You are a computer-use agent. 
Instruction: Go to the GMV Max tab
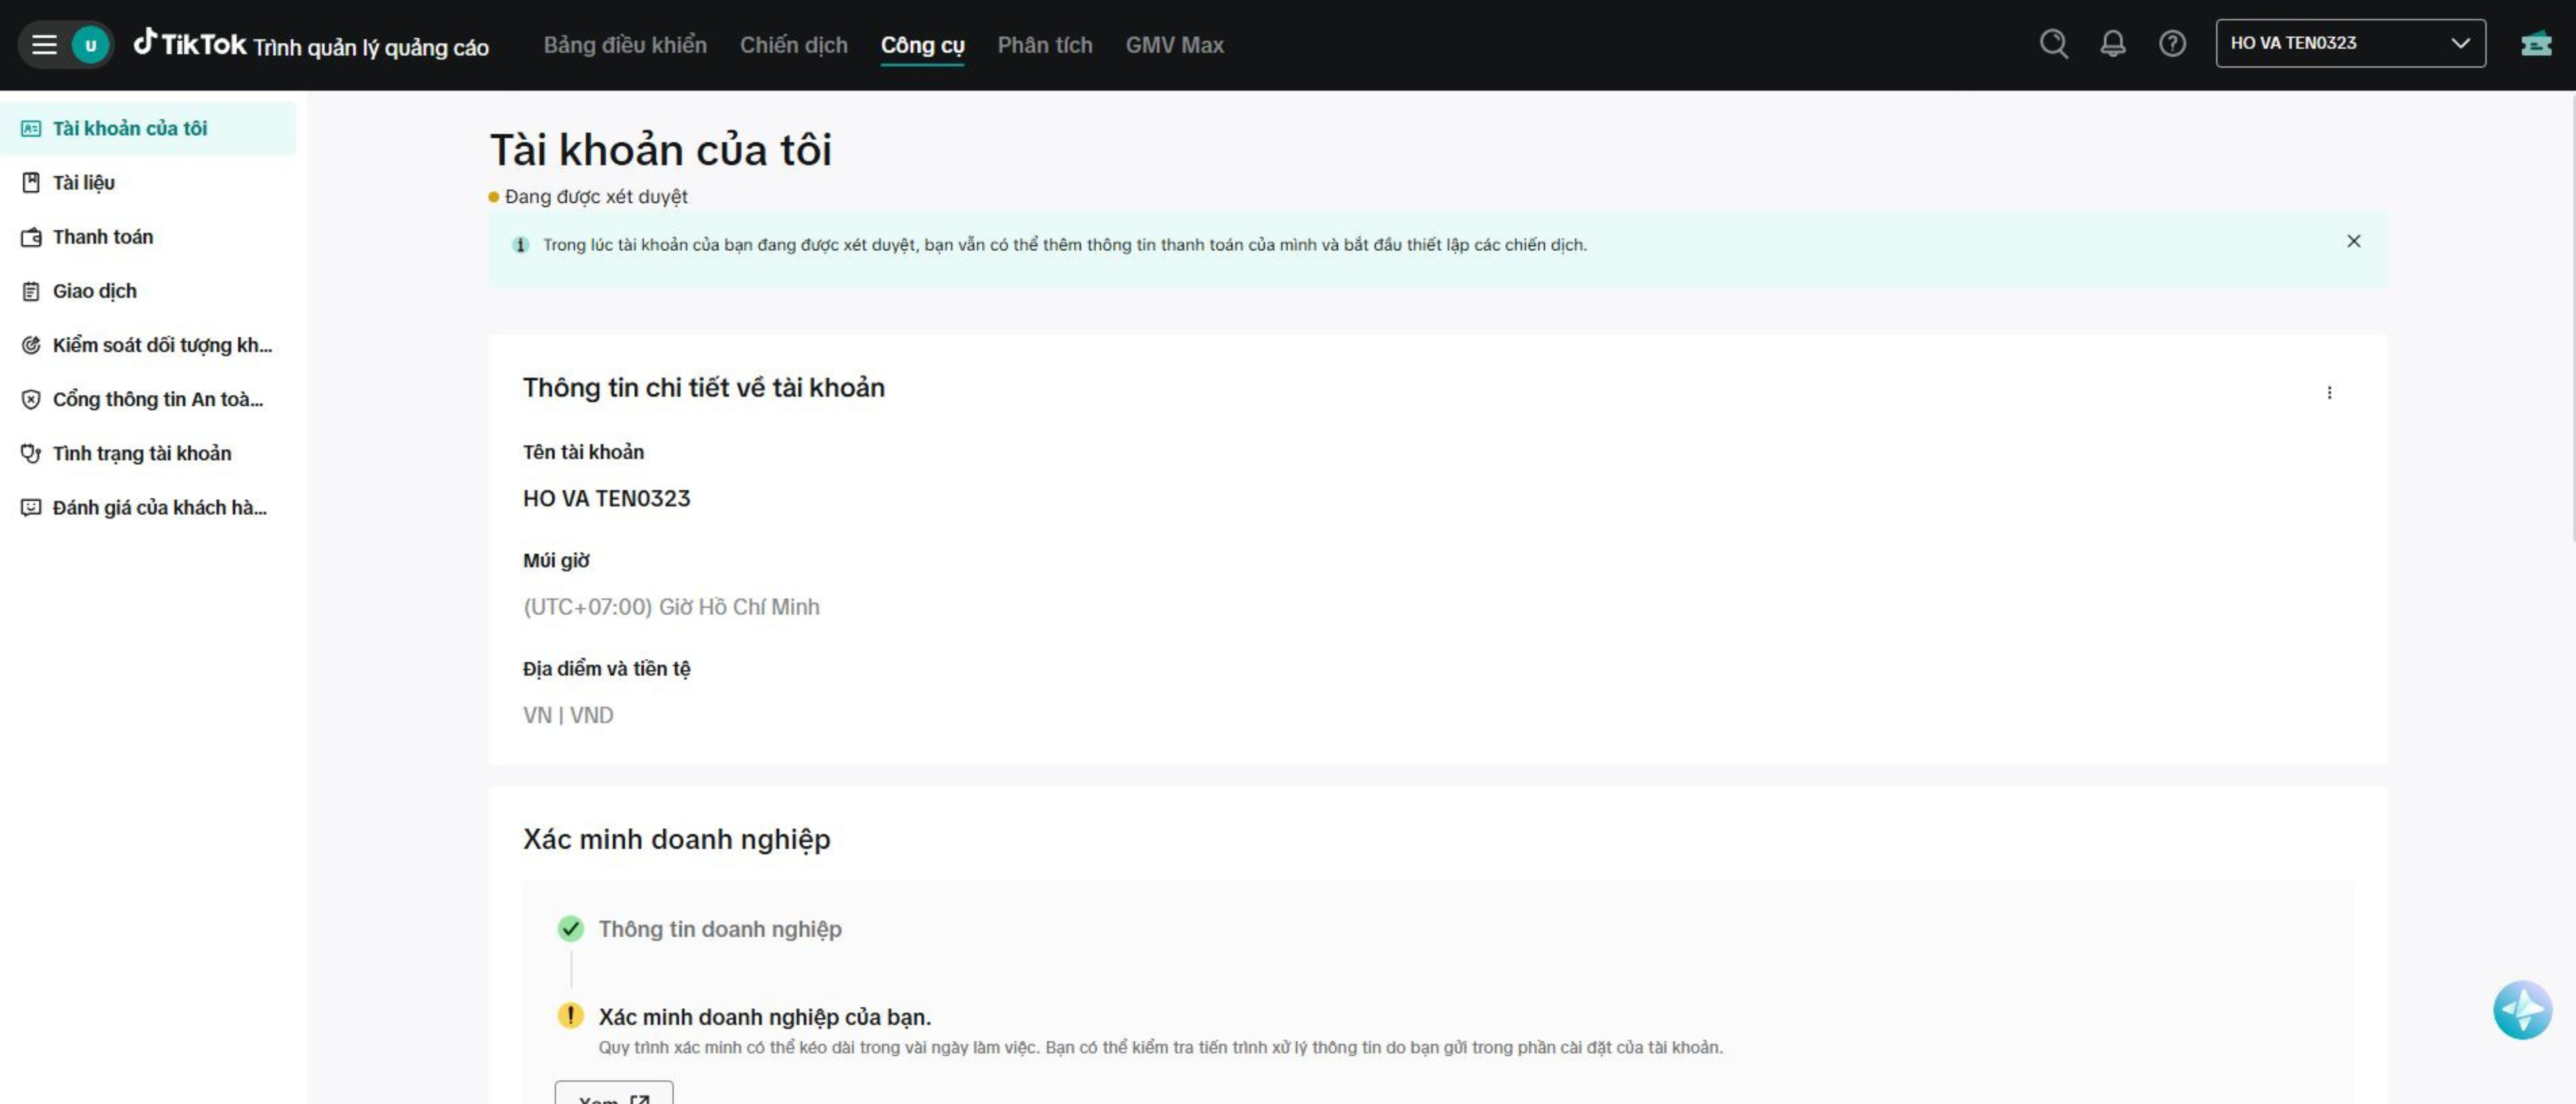point(1174,45)
